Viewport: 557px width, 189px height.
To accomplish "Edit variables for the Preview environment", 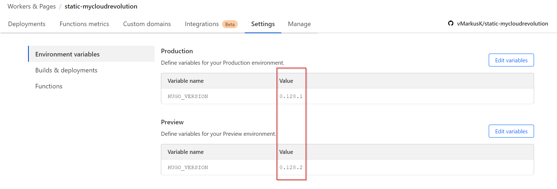I will click(511, 131).
